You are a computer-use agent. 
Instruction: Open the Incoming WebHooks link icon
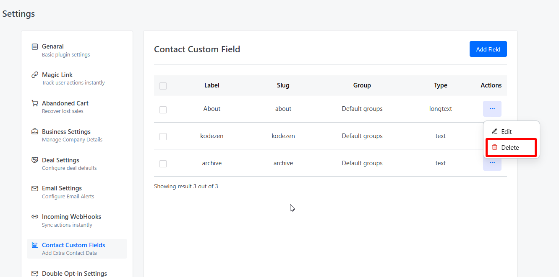pyautogui.click(x=35, y=217)
